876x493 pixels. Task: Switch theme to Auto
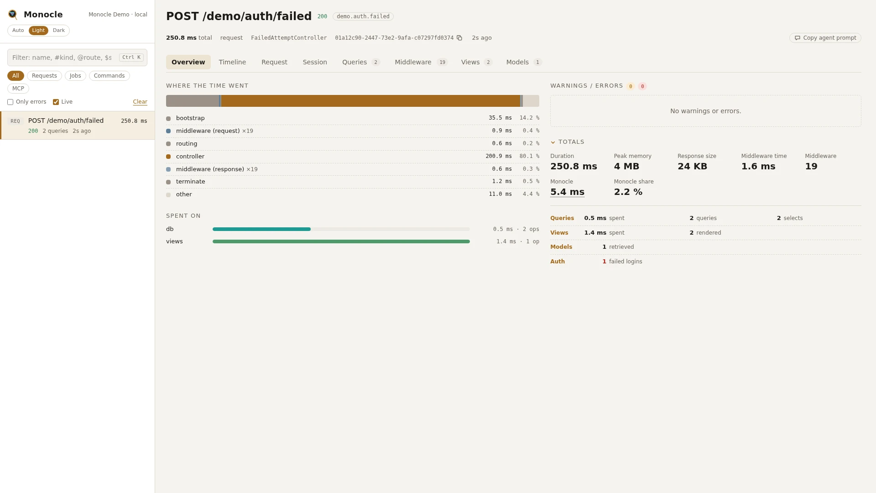click(18, 31)
